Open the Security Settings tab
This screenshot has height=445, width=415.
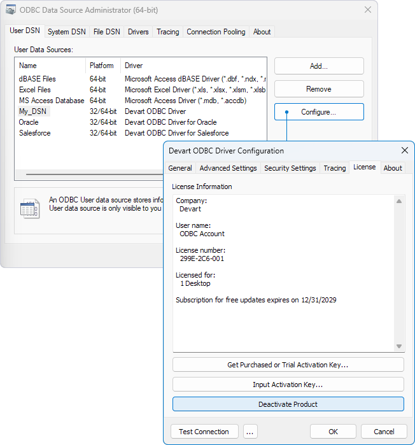pos(290,168)
